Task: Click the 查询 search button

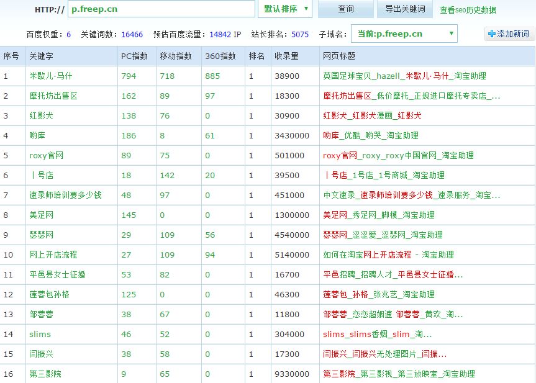Action: 345,9
